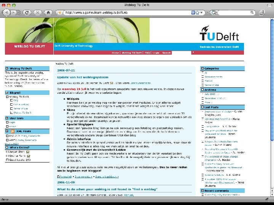The height and width of the screenshot is (205, 274).
Task: Open the browser home page button
Action: coord(48,13)
